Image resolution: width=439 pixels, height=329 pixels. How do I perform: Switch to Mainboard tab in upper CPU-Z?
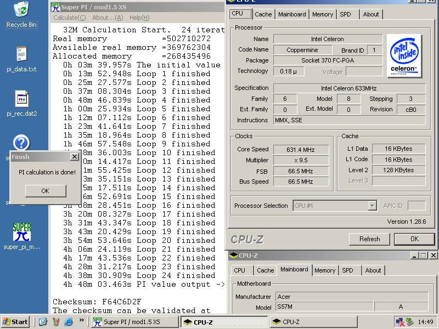pos(292,14)
